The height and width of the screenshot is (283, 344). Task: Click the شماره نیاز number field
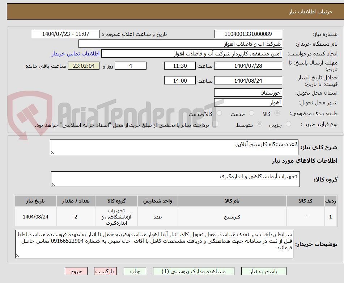(248, 34)
